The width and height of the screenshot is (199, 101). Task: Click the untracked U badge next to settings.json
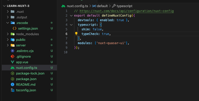coord(52,28)
